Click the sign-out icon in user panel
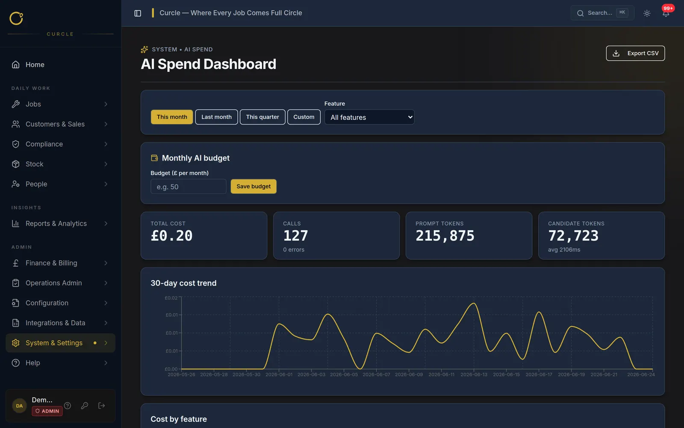Viewport: 684px width, 428px height. (x=102, y=405)
